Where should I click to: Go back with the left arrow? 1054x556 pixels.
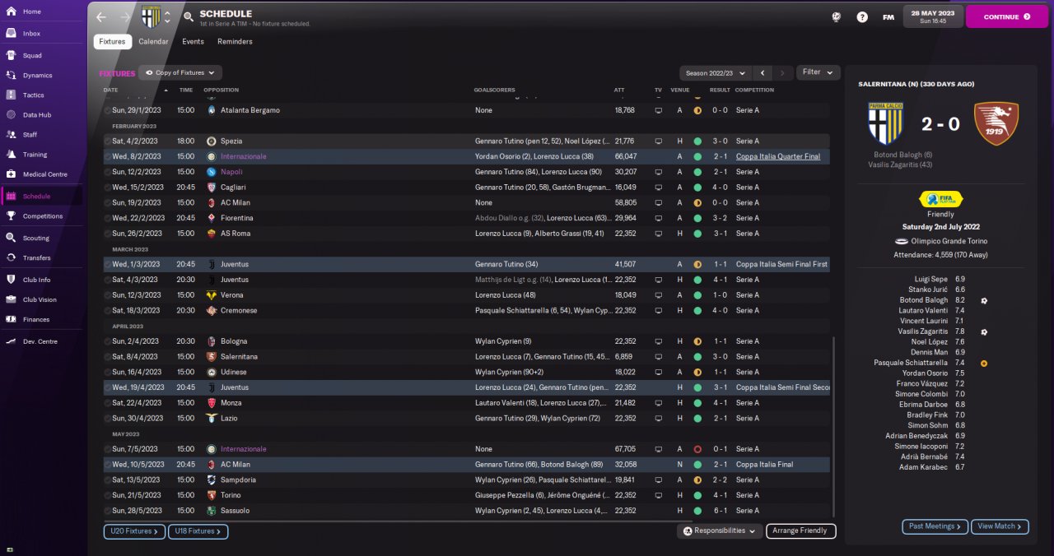(x=101, y=16)
